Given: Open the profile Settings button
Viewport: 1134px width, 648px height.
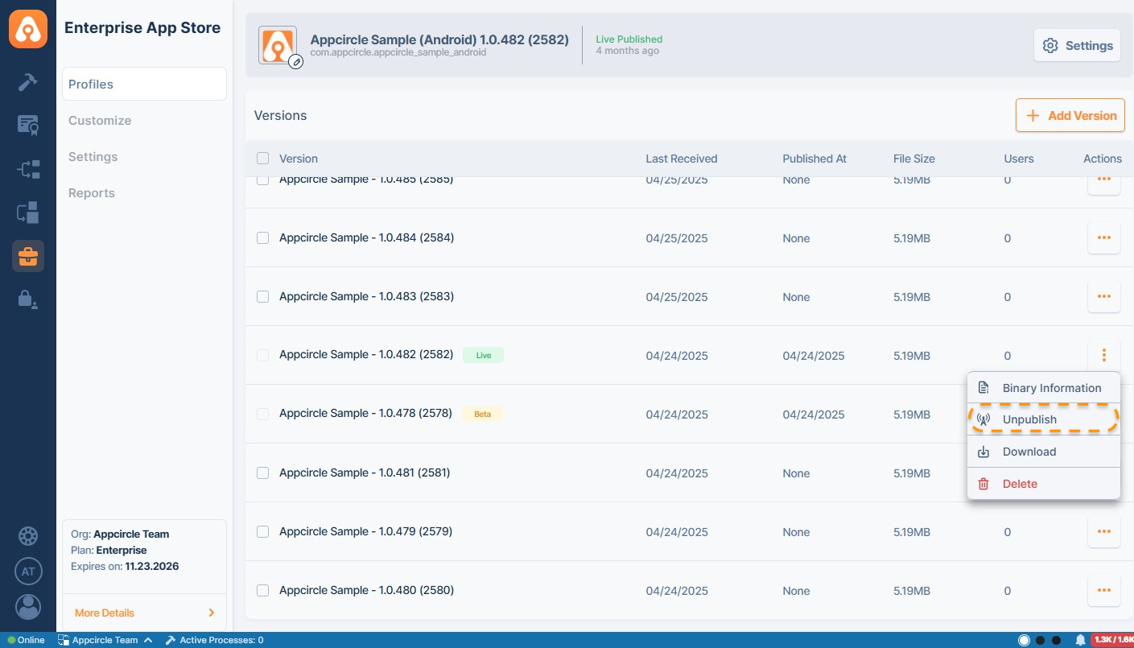Looking at the screenshot, I should (1077, 46).
